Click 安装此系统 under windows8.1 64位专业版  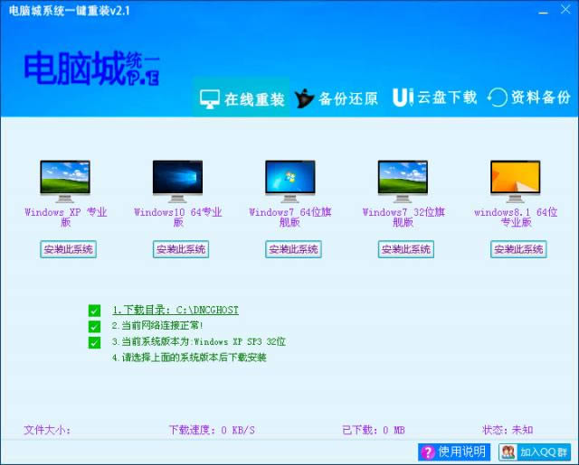pos(518,249)
